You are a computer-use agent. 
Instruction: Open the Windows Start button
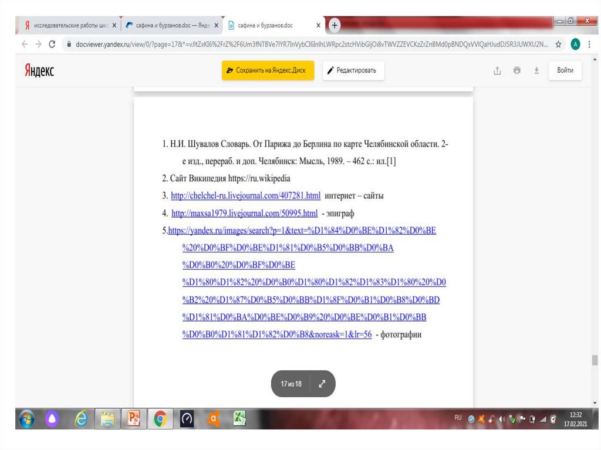coord(27,419)
